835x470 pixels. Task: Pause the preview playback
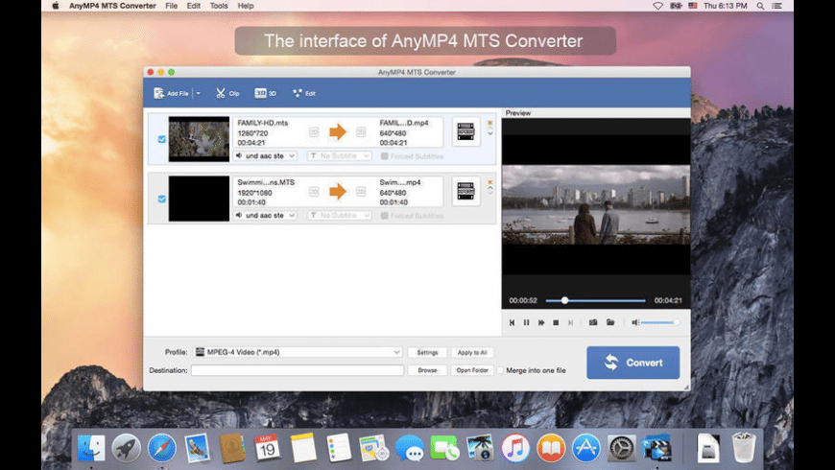[x=526, y=322]
